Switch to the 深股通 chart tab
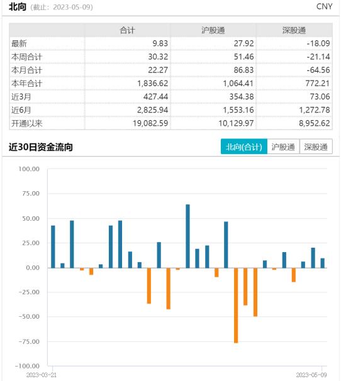The height and width of the screenshot is (381, 341). coord(316,146)
